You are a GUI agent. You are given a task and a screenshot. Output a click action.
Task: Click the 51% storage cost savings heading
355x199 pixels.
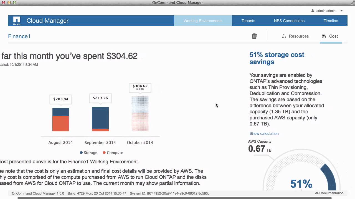point(277,58)
